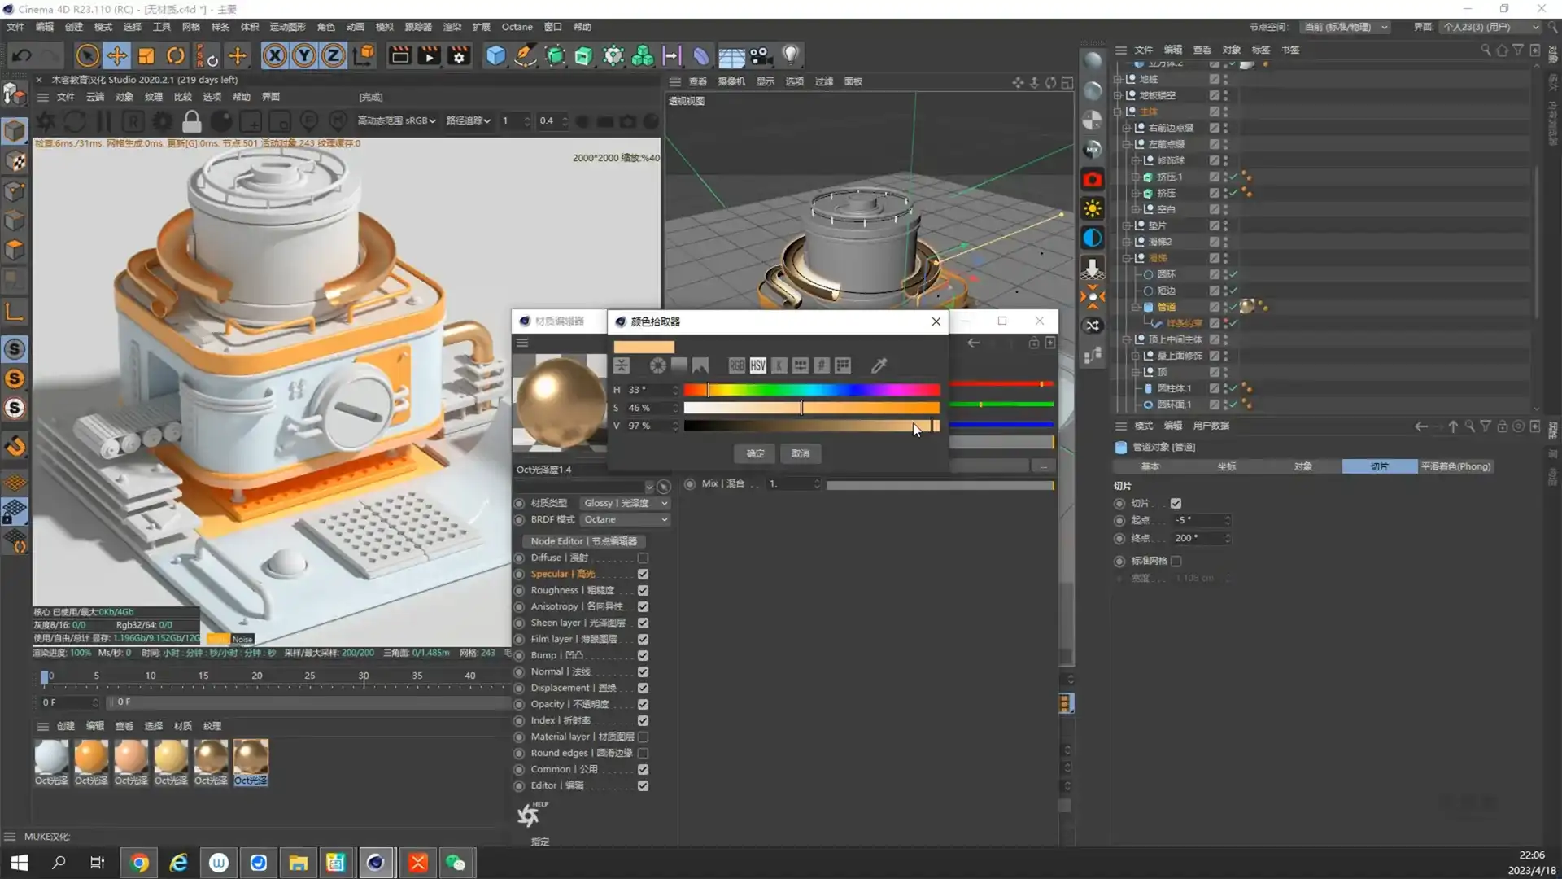The width and height of the screenshot is (1562, 879).
Task: Click the Light bulb object icon
Action: click(x=790, y=55)
